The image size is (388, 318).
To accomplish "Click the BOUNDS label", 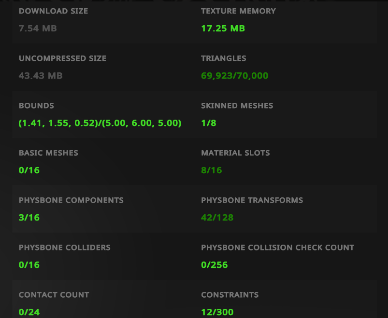I will click(36, 106).
